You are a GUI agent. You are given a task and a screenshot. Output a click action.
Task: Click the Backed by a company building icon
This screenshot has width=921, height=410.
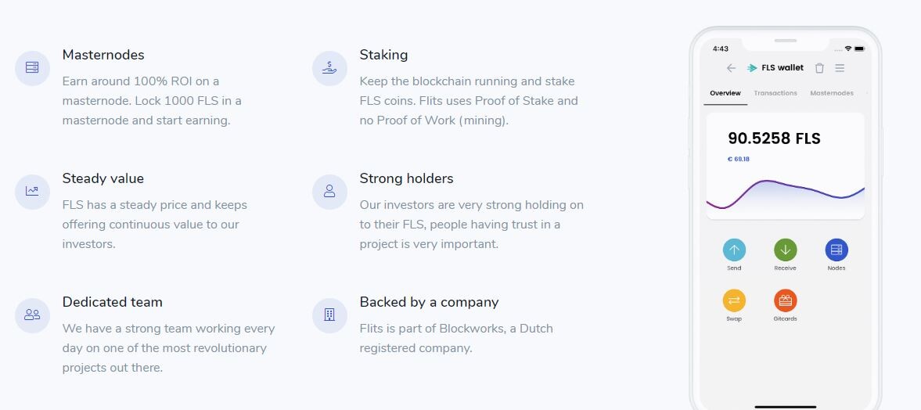[x=329, y=315]
